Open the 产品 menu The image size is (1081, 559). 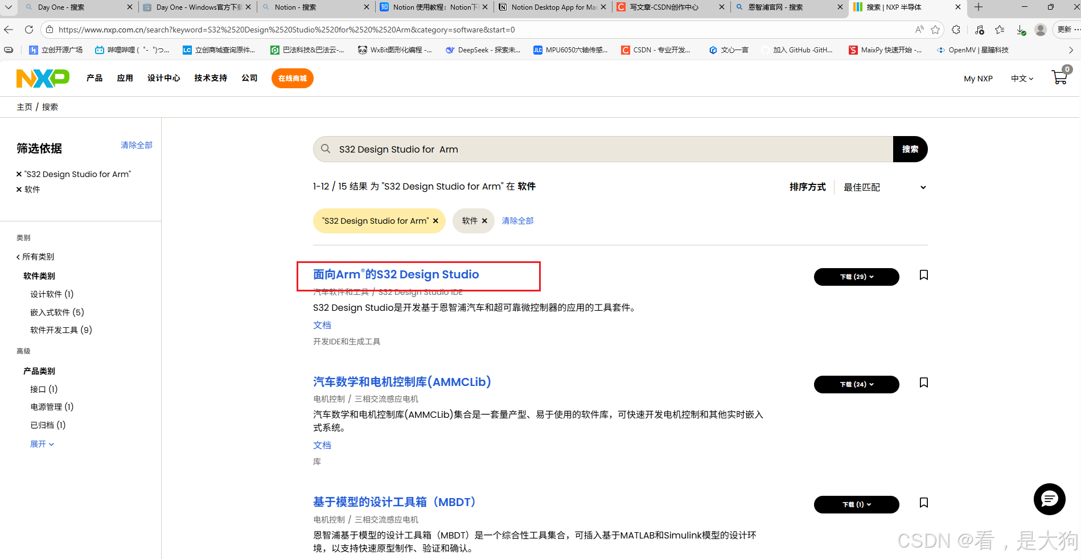pos(94,78)
